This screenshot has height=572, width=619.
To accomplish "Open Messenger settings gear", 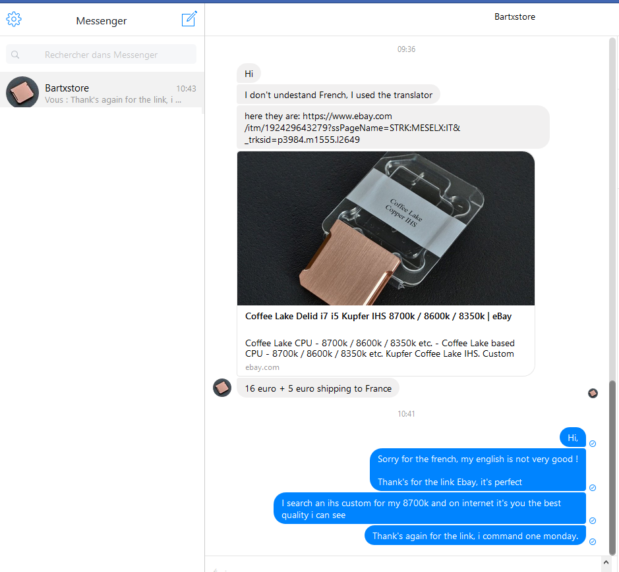I will 14,19.
